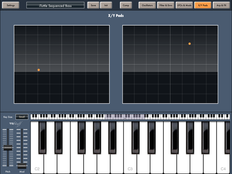Click the Pitch wheel slider handle
This screenshot has height=174, width=232.
(x=8, y=148)
